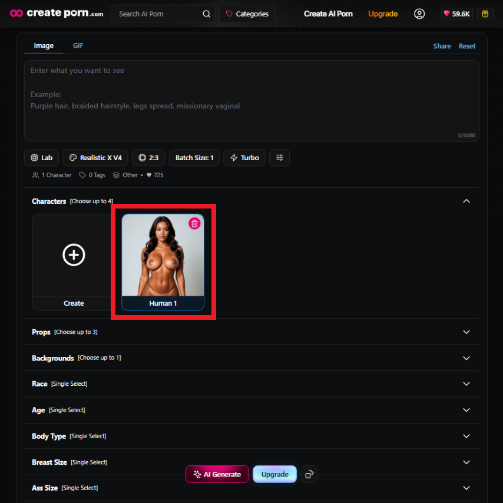Click the 1 Character indicator
The image size is (503, 503).
[x=52, y=175]
